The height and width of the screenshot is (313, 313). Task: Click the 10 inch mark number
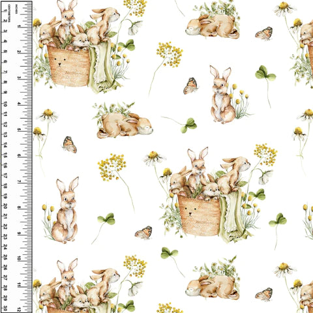[19, 258]
